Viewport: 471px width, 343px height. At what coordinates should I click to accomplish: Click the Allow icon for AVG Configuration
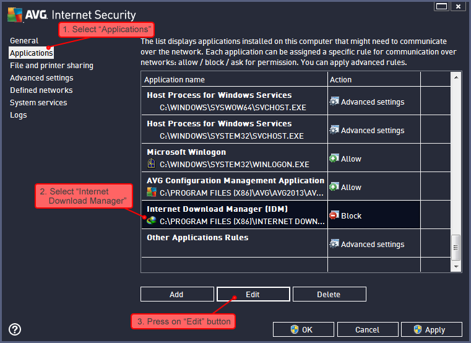334,187
